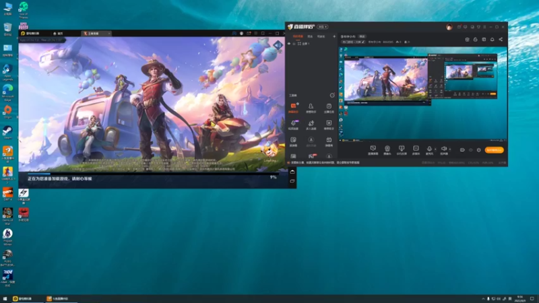Viewport: 539px width, 303px height.
Task: Switch to the first orange scene tab
Action: click(x=298, y=36)
